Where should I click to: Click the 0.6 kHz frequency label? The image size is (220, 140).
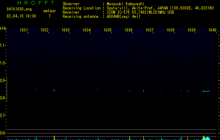coord(3,133)
